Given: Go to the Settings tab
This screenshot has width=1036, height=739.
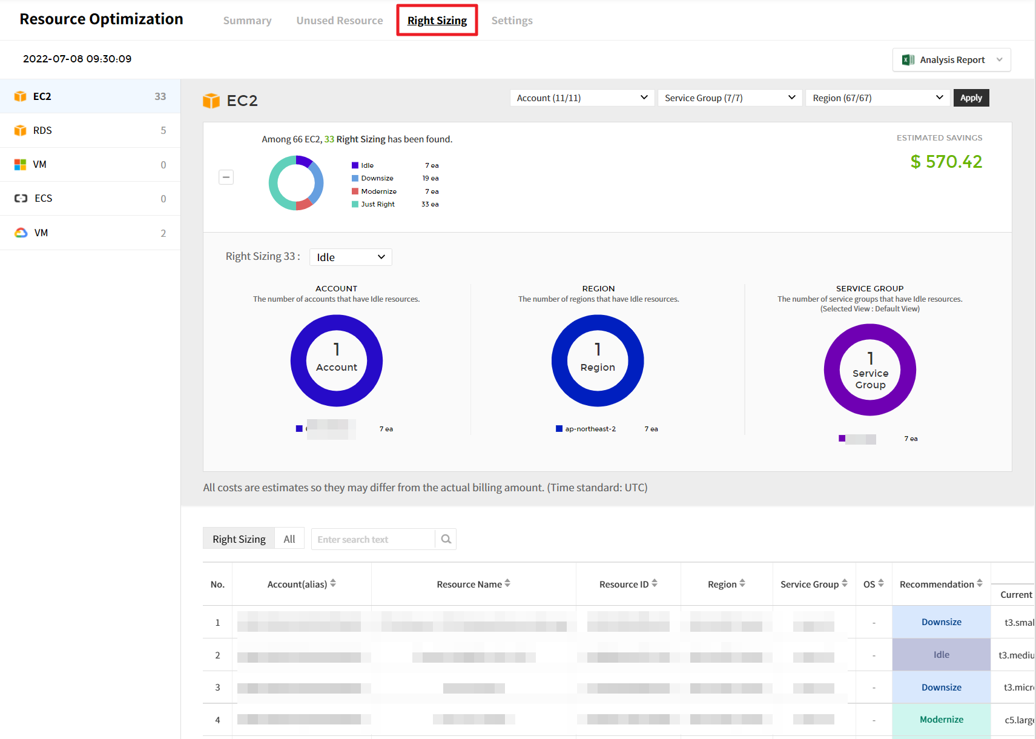Looking at the screenshot, I should pyautogui.click(x=512, y=21).
